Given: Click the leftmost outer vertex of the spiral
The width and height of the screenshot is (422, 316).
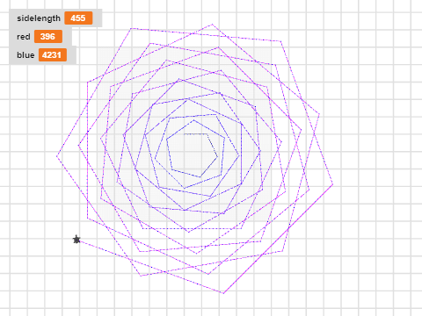Looking at the screenshot, I should (x=57, y=156).
